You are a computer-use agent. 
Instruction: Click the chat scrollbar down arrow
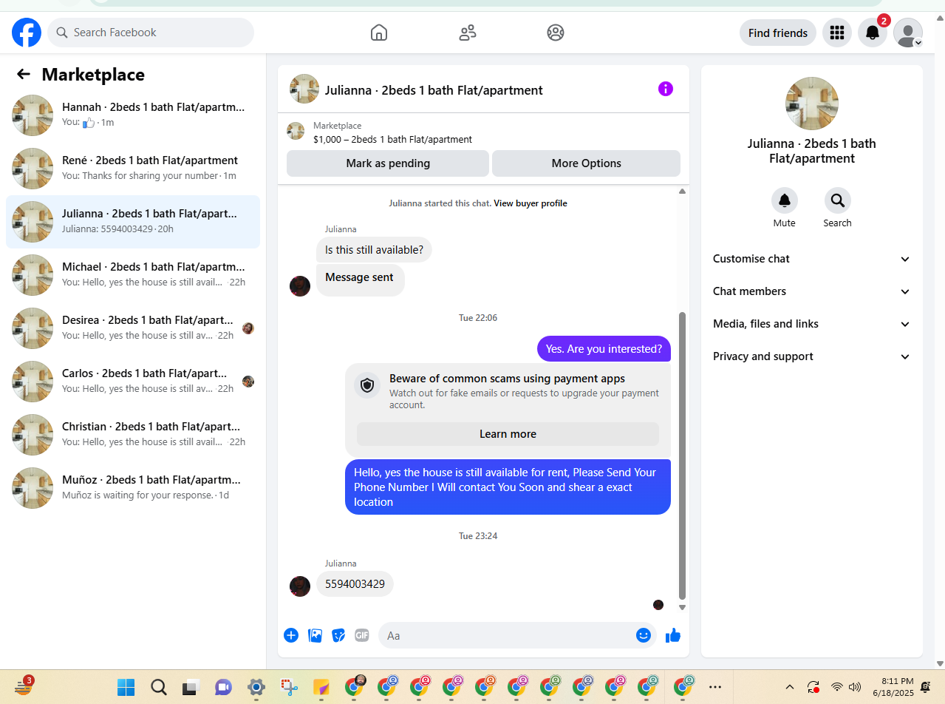click(x=682, y=607)
